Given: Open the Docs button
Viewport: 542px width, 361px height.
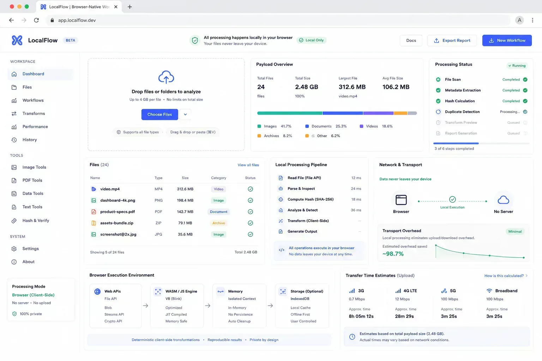Looking at the screenshot, I should click(411, 40).
